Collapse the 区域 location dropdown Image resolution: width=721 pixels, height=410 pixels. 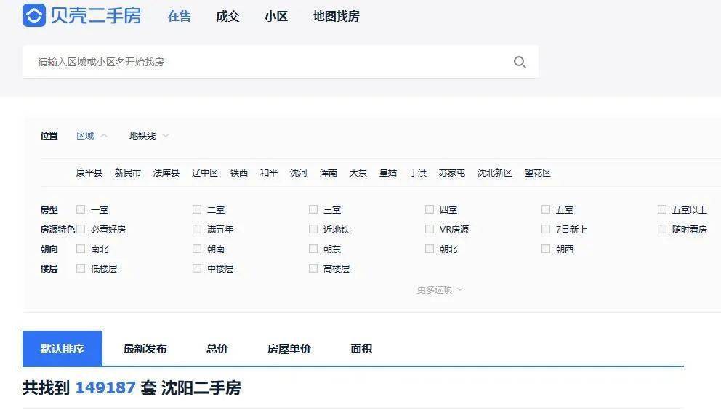[x=92, y=136]
